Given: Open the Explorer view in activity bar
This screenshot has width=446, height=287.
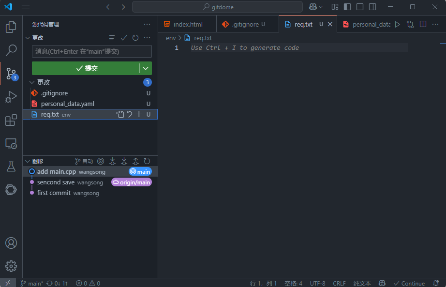Looking at the screenshot, I should (x=11, y=27).
